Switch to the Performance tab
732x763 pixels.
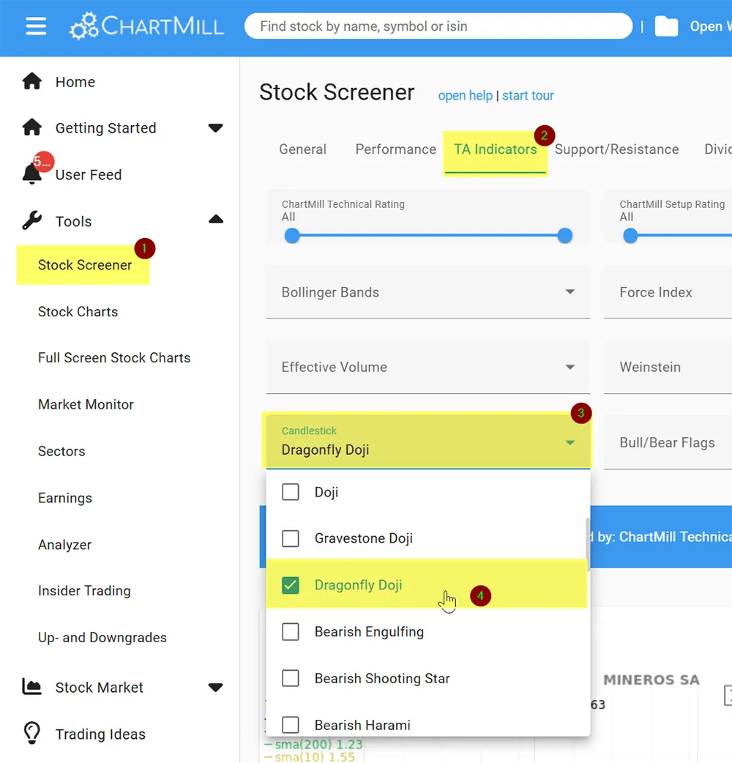pyautogui.click(x=396, y=149)
